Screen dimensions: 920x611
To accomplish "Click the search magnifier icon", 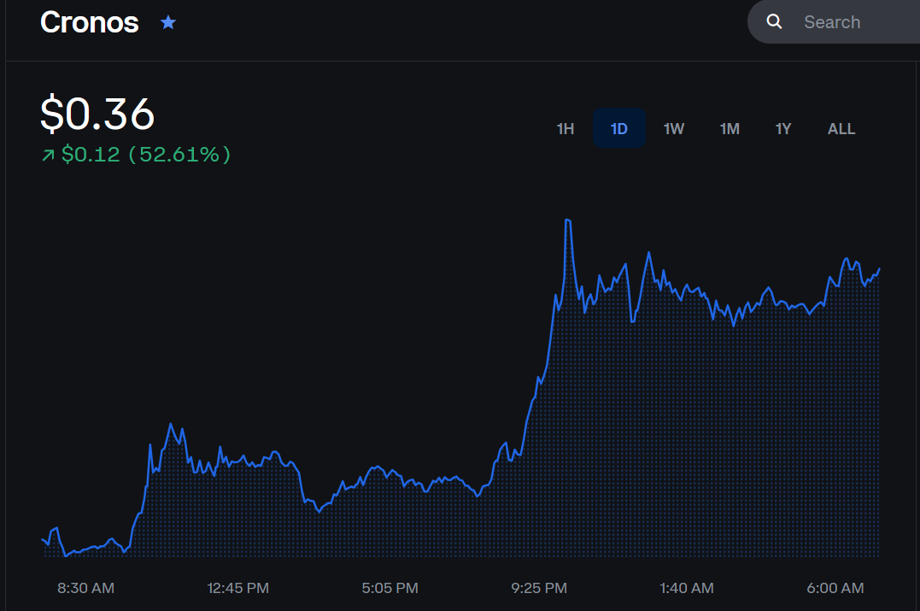I will pyautogui.click(x=774, y=21).
